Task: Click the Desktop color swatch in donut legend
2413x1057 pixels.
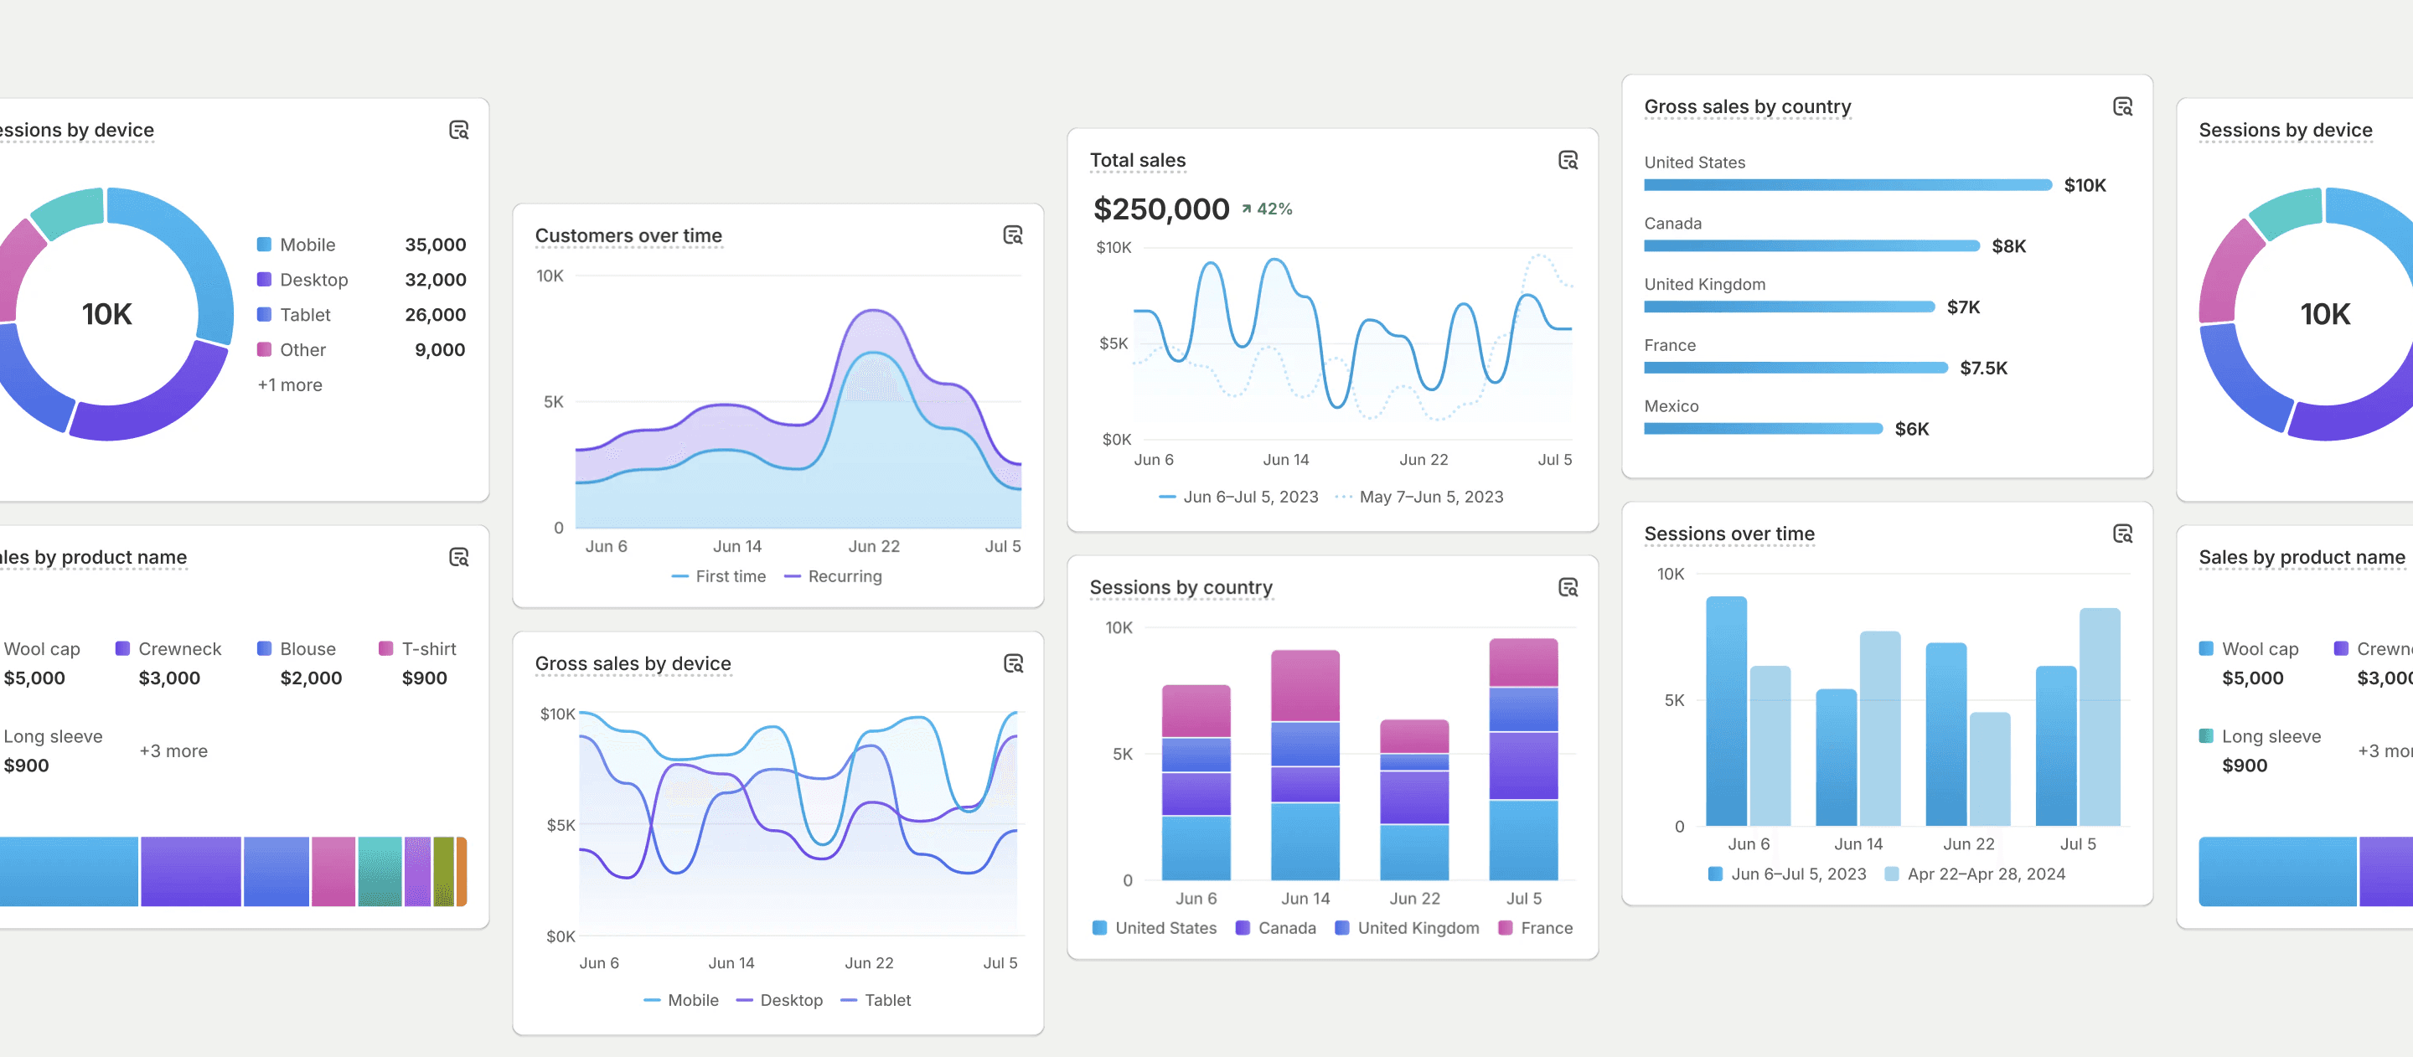Action: tap(264, 279)
